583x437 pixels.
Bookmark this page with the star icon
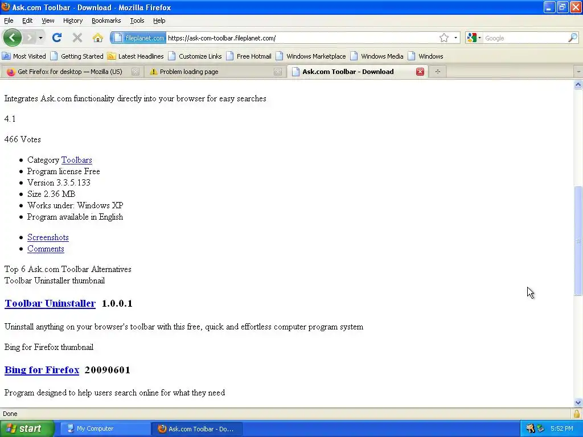(x=444, y=38)
